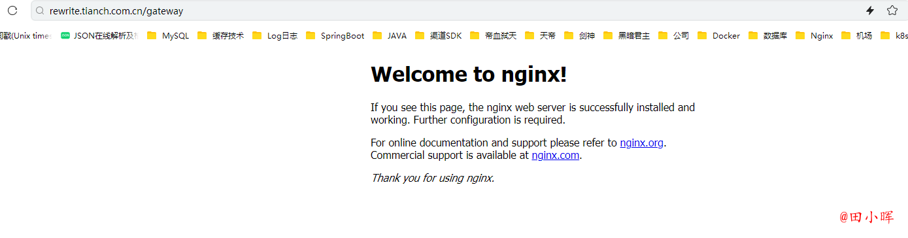Open the 渠道SDK bookmark folder

pyautogui.click(x=438, y=36)
